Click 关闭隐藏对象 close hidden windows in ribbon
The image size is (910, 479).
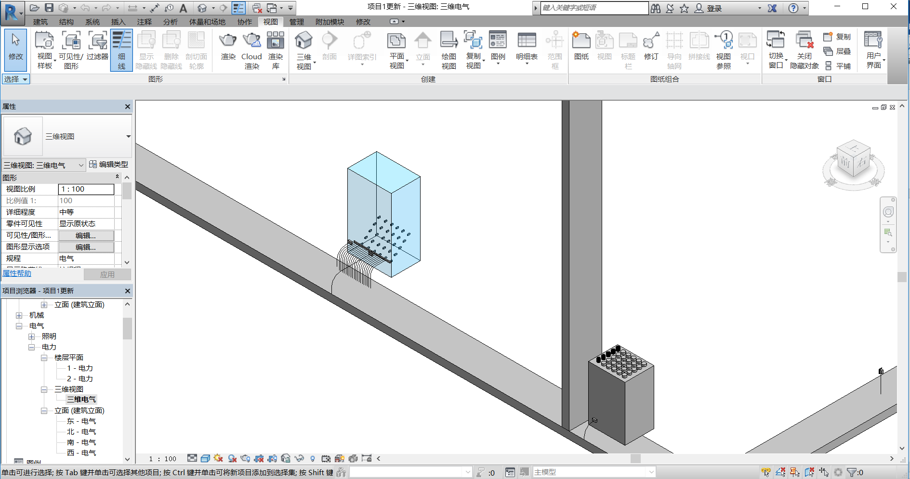tap(804, 50)
